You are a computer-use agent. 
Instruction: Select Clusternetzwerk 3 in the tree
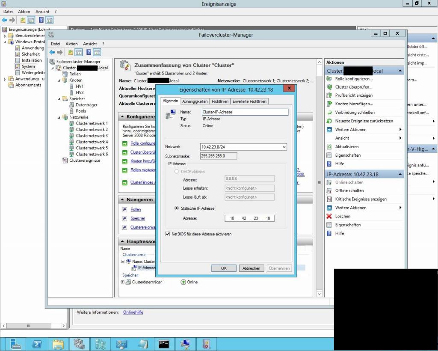92,136
